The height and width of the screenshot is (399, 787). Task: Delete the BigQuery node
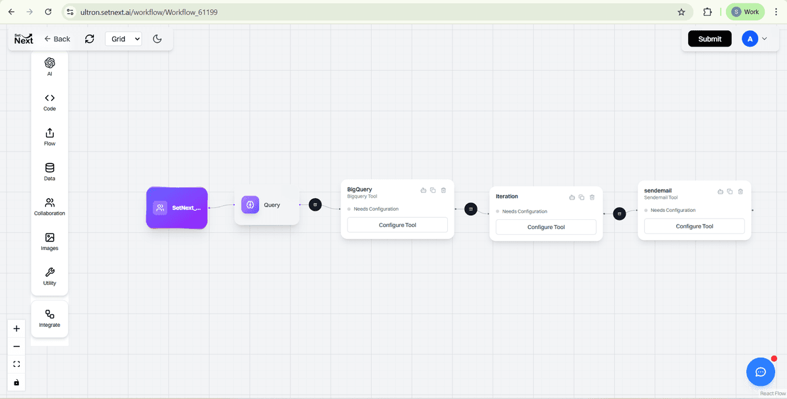point(443,190)
